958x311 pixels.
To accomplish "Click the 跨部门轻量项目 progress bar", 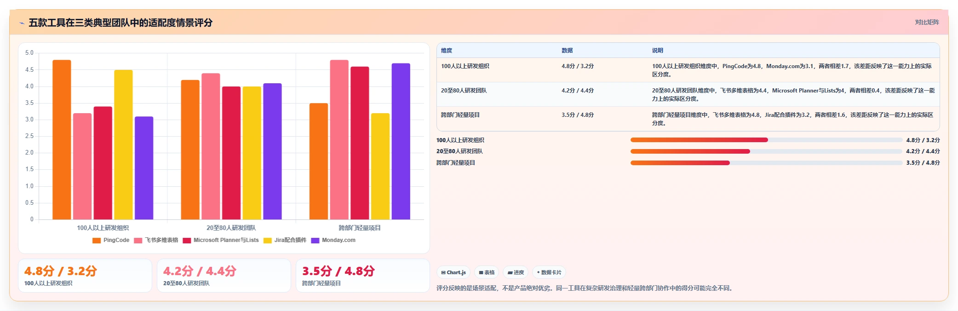I will [x=766, y=163].
